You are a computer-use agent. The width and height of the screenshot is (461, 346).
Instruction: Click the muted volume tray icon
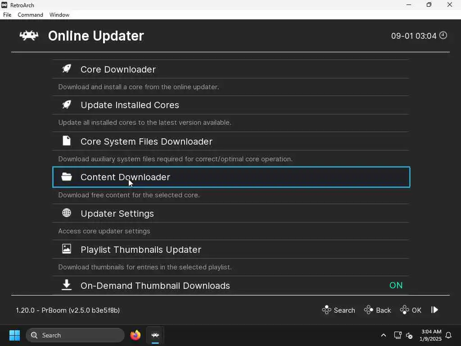point(409,335)
